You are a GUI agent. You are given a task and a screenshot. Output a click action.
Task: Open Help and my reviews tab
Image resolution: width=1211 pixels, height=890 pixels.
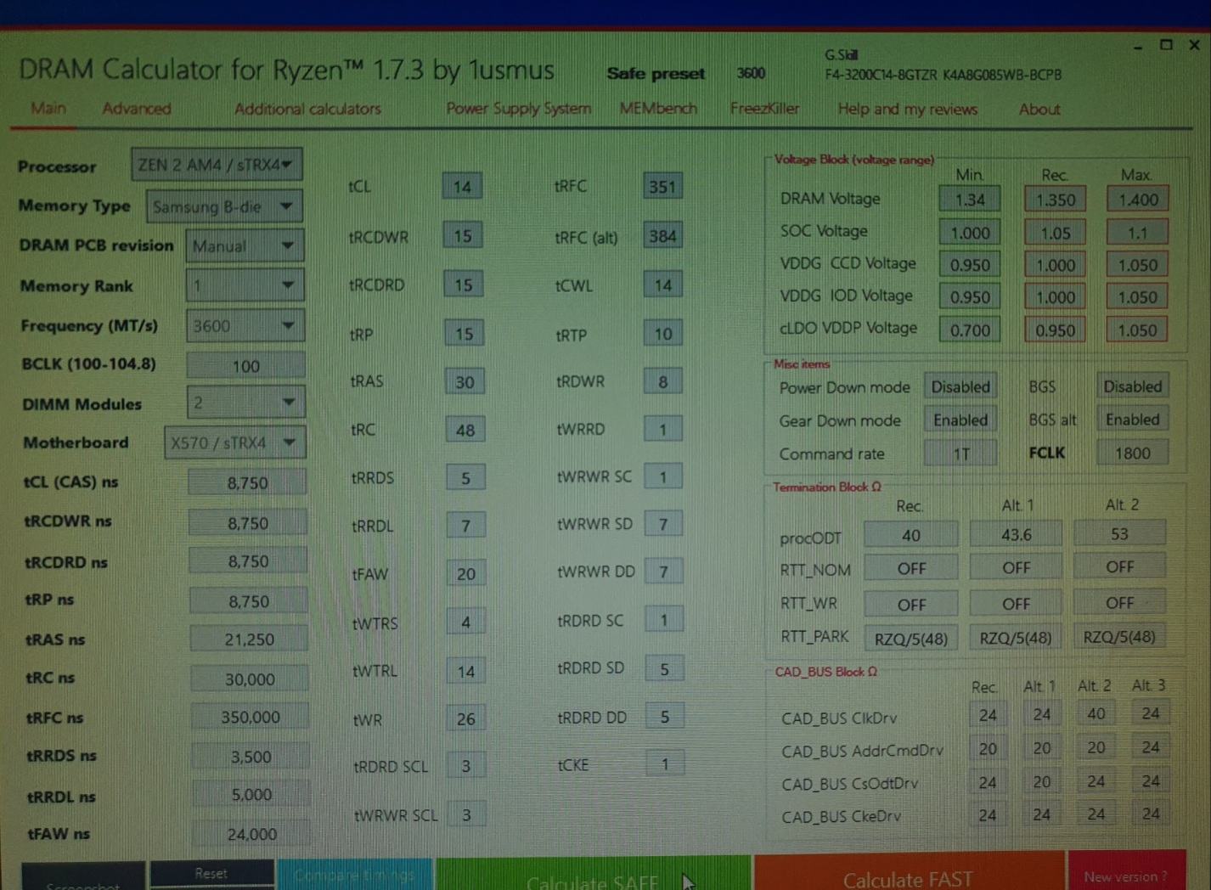coord(907,109)
